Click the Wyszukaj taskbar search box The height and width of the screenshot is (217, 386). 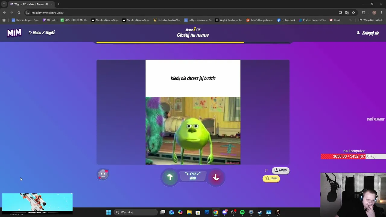pyautogui.click(x=136, y=212)
